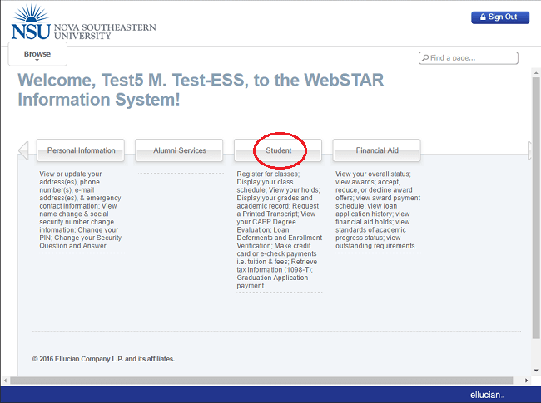541x403 pixels.
Task: Click the right carousel arrow beside Financial Aid
Action: pos(530,150)
